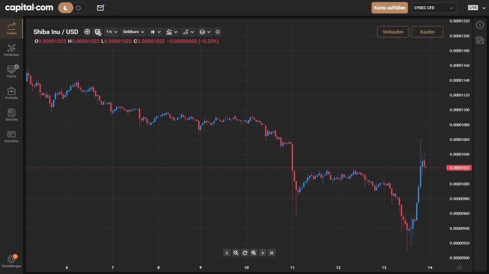Click the Konto auffüllen button
The height and width of the screenshot is (274, 489).
[x=389, y=8]
